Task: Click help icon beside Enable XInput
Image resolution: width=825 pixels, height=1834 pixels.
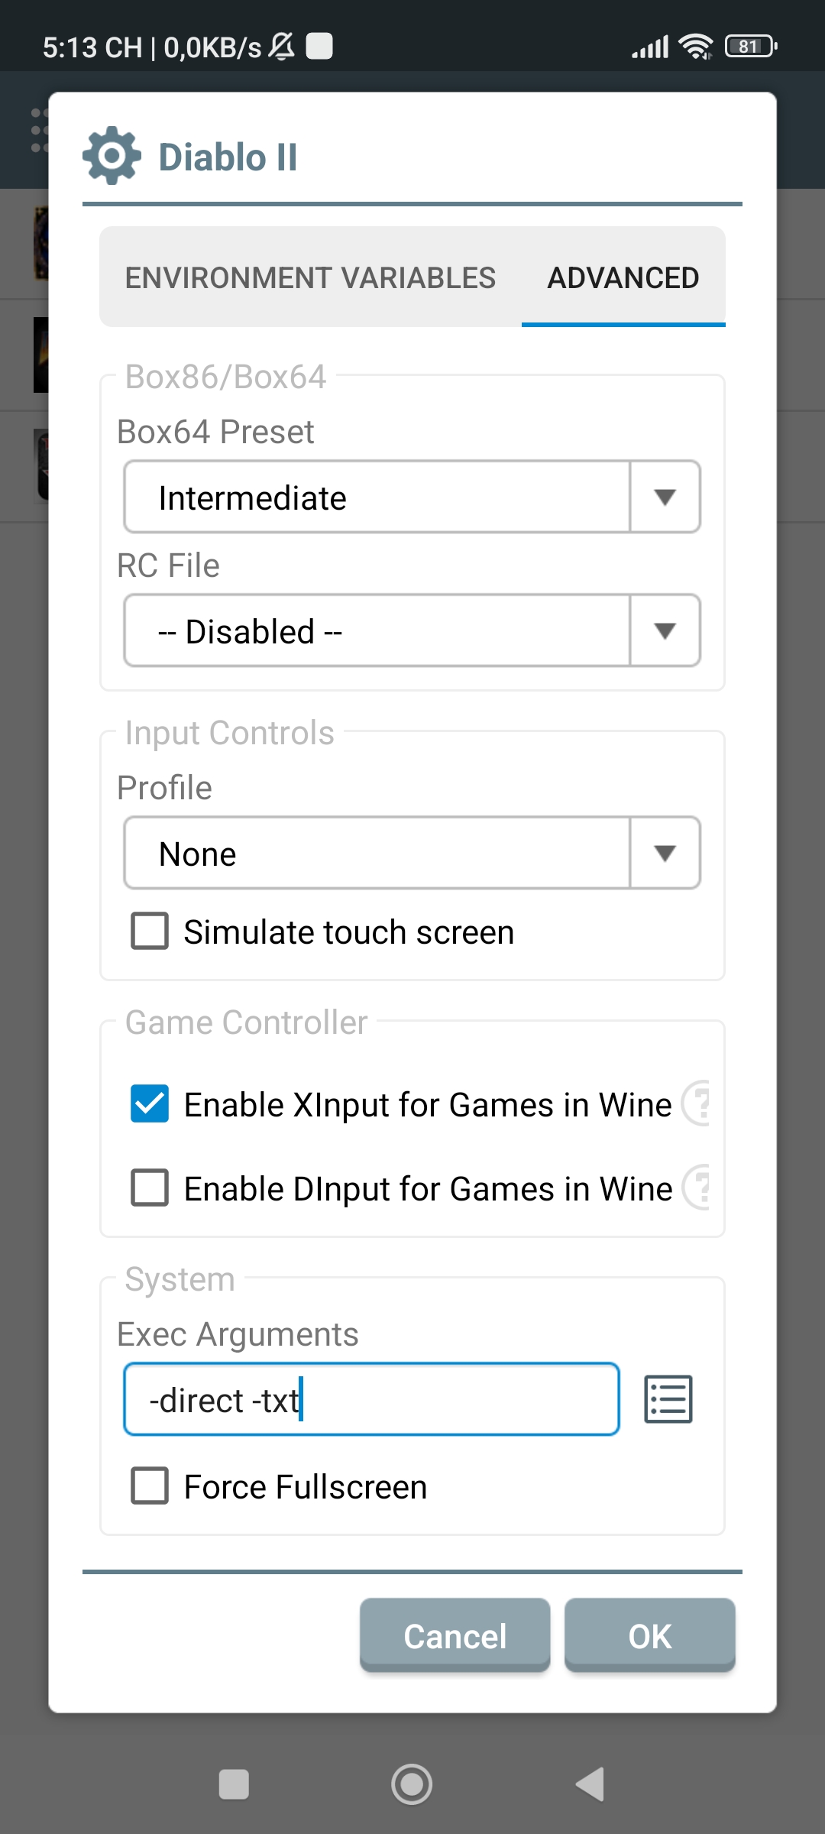Action: [698, 1103]
